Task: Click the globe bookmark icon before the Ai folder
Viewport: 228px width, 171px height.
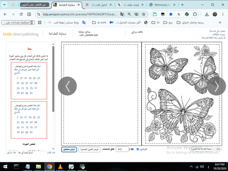Action: tap(146, 23)
